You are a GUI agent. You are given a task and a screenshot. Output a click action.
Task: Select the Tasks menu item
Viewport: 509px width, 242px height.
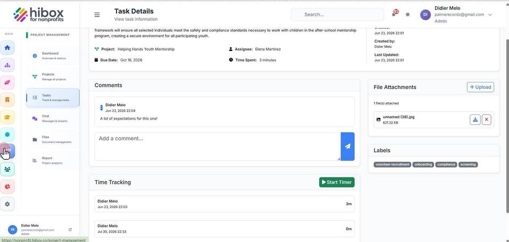(x=53, y=97)
